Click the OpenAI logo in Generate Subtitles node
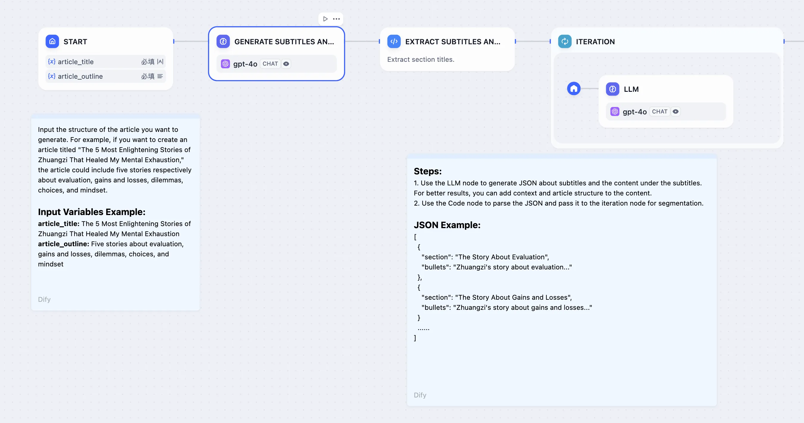This screenshot has height=423, width=804. tap(225, 64)
